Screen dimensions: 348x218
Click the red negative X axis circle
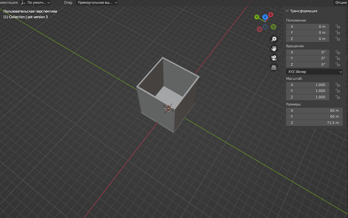(x=259, y=29)
